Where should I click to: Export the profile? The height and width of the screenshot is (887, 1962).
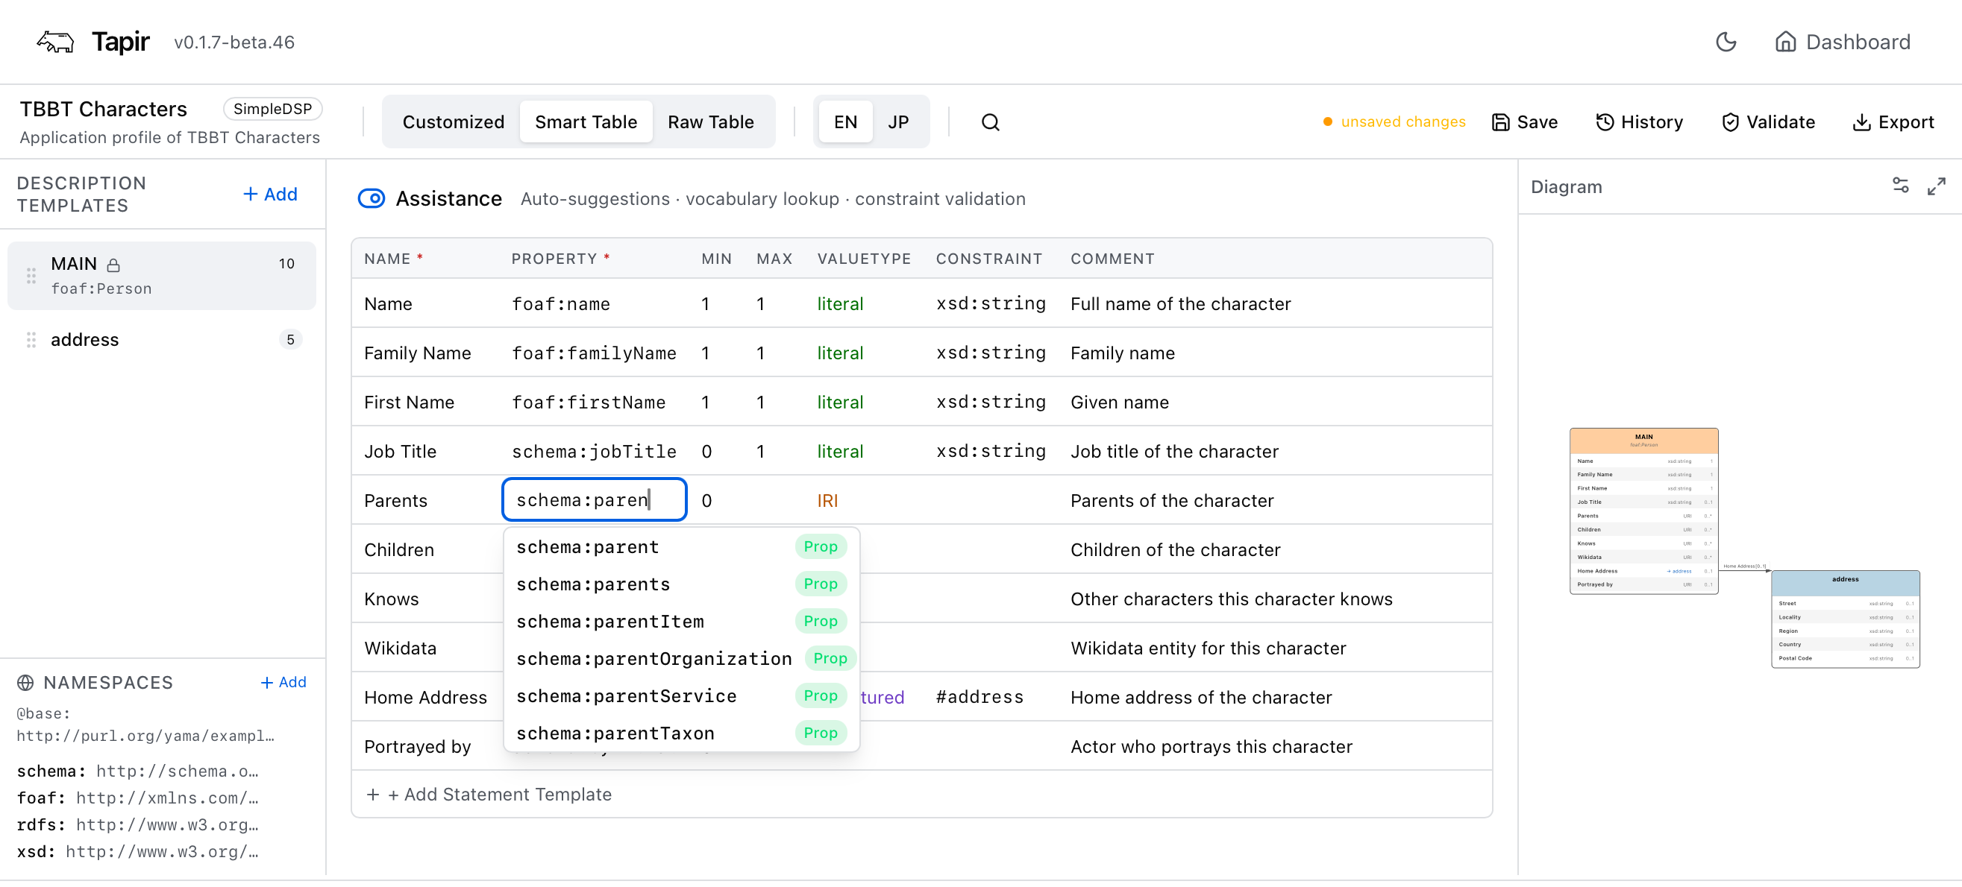tap(1893, 121)
